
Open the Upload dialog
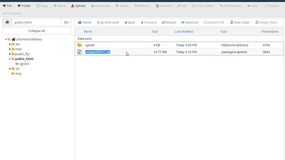coord(78,6)
